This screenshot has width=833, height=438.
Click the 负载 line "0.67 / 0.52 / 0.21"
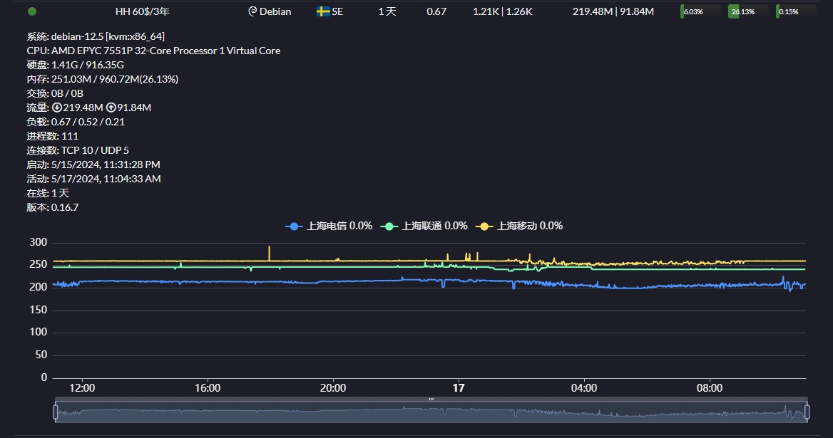pyautogui.click(x=76, y=122)
